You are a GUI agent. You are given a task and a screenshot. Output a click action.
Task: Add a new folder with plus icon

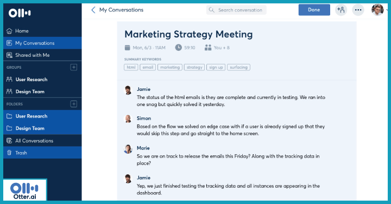point(73,104)
